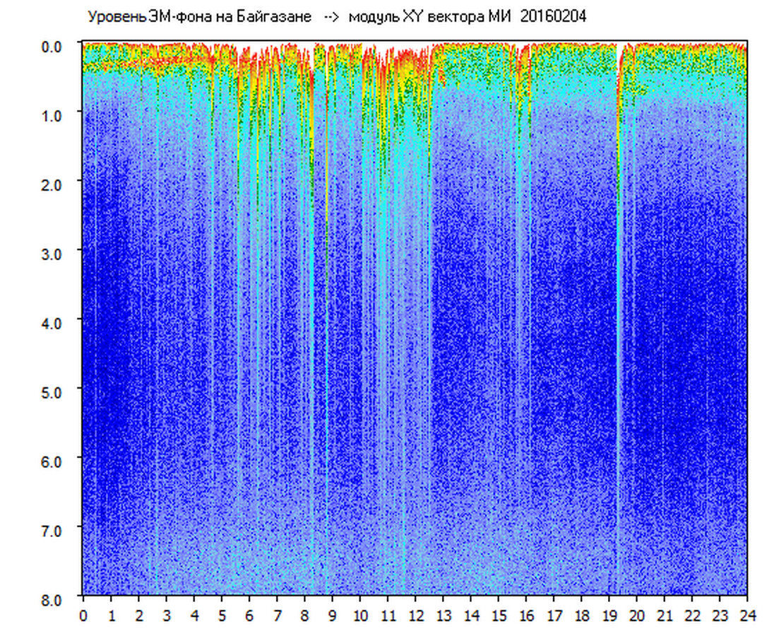Select the '1.0' label on vertical axis
774x636 pixels.
[54, 114]
